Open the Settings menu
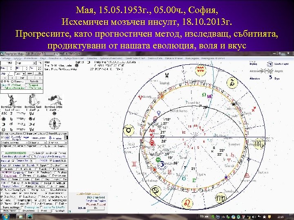The image size is (294, 220). [6, 58]
